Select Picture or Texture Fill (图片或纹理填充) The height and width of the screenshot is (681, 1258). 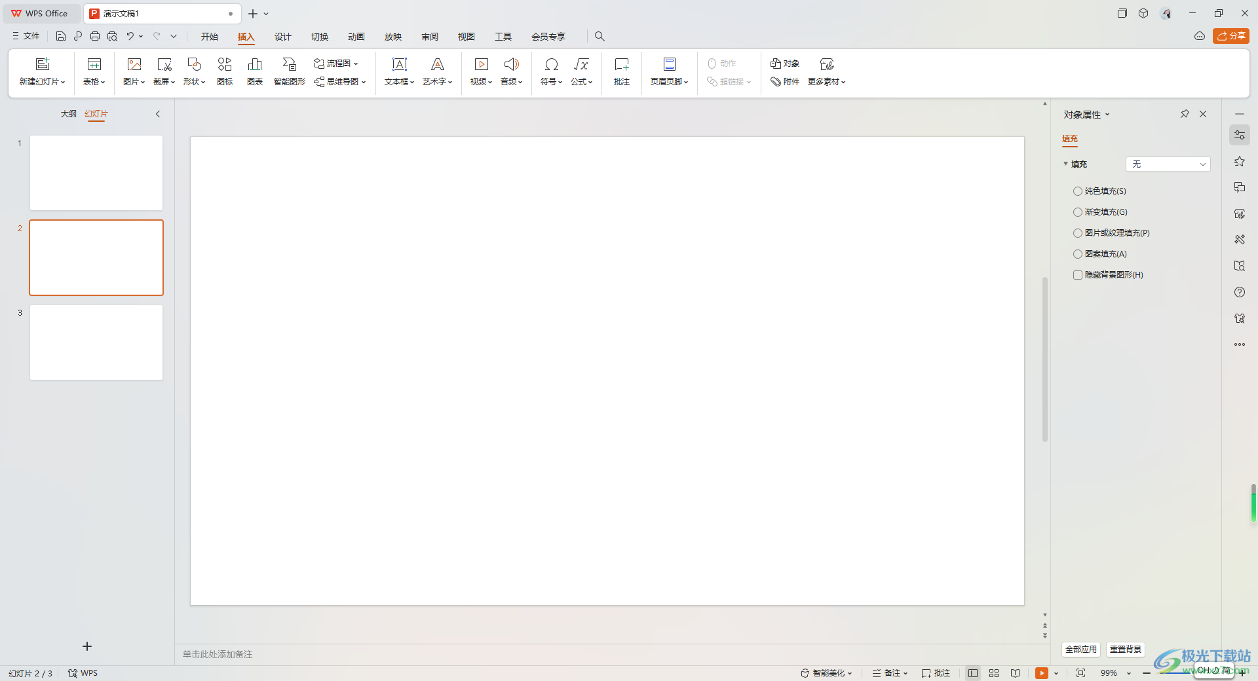(x=1078, y=233)
